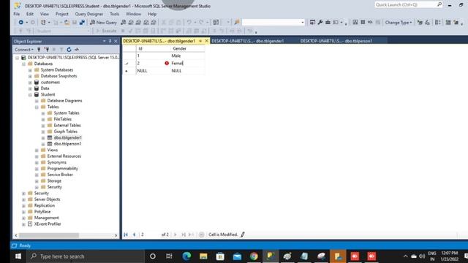Image resolution: width=468 pixels, height=263 pixels.
Task: Expand the Database Snapshots folder
Action: 30,76
